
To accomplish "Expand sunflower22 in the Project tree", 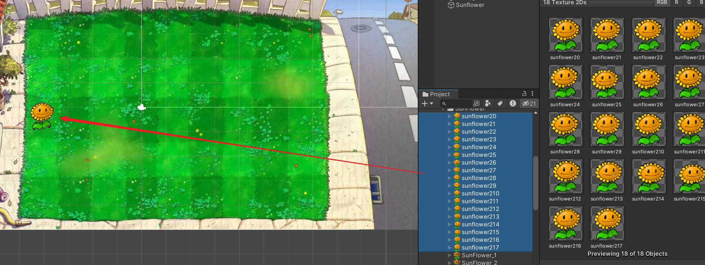I will [x=449, y=132].
